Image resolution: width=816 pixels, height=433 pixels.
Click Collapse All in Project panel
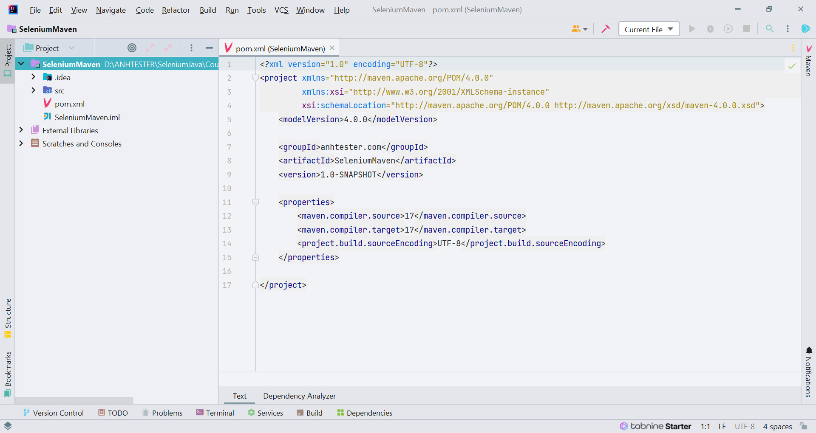pos(168,48)
